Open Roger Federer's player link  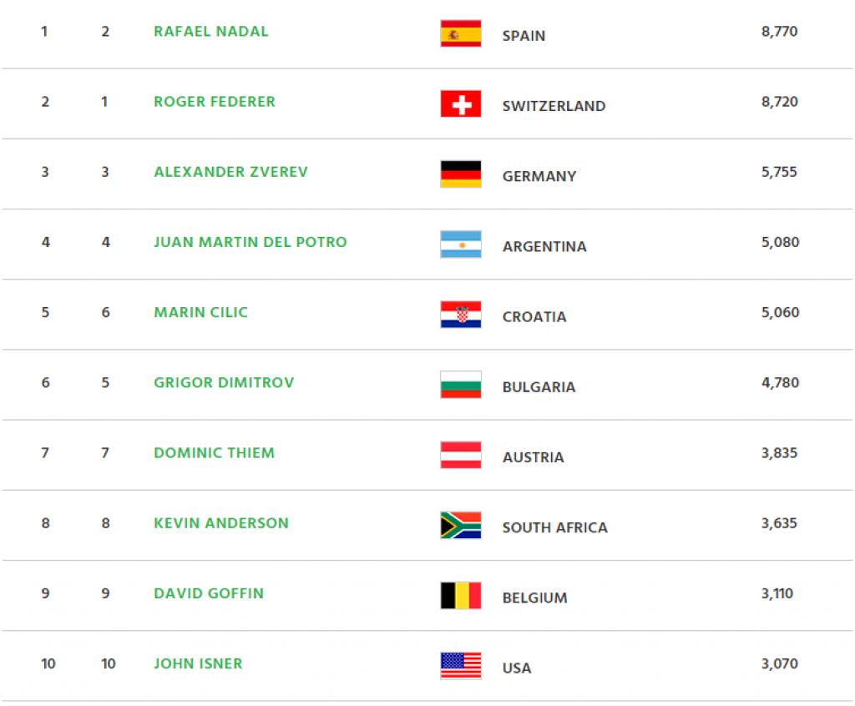tap(215, 102)
